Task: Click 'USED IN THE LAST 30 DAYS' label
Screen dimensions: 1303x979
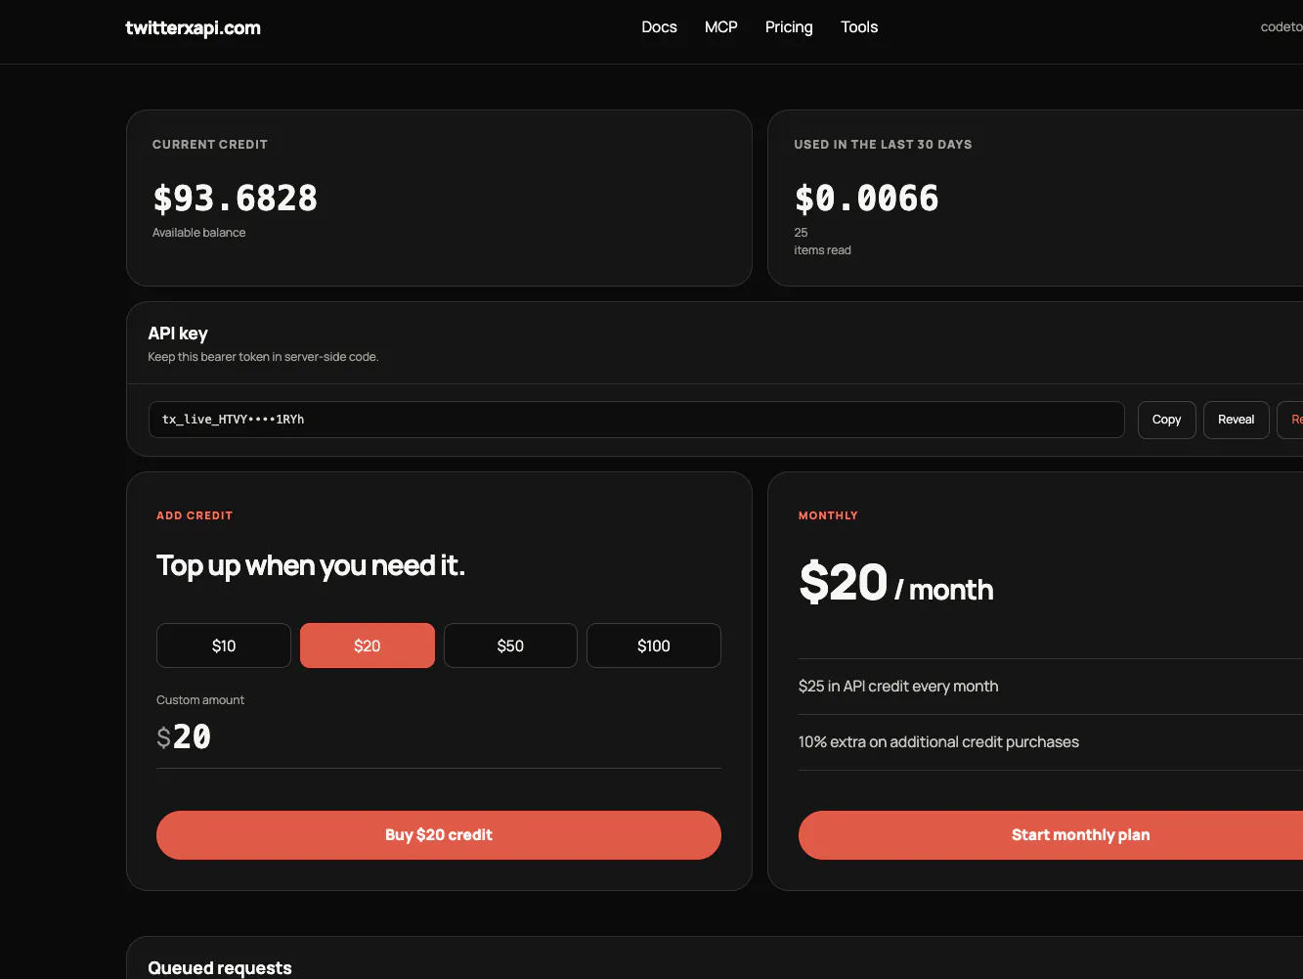Action: 883,145
